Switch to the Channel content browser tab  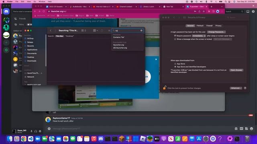tap(126, 7)
